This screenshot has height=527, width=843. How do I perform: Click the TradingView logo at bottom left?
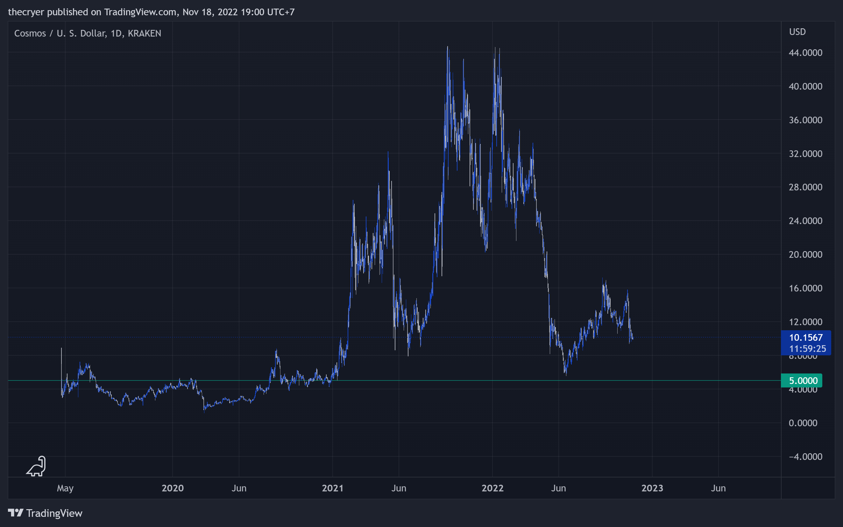click(x=45, y=513)
